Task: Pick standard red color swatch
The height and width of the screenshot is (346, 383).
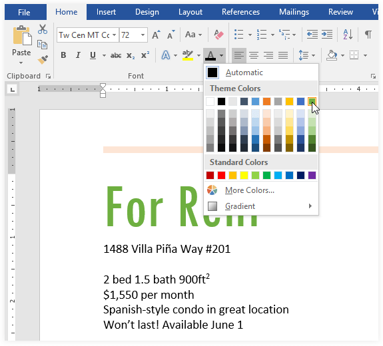Action: 222,175
